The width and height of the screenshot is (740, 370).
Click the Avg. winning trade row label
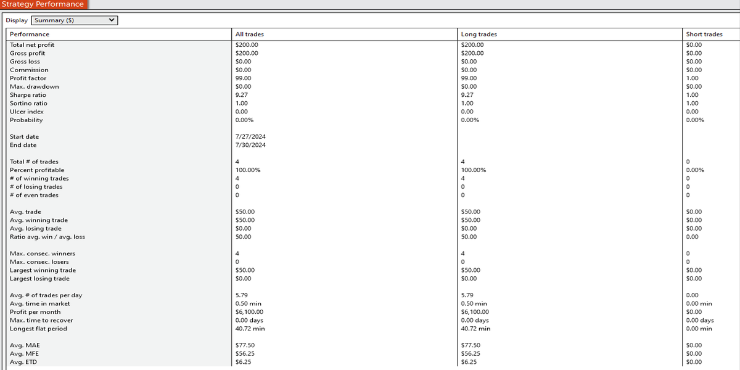(39, 220)
